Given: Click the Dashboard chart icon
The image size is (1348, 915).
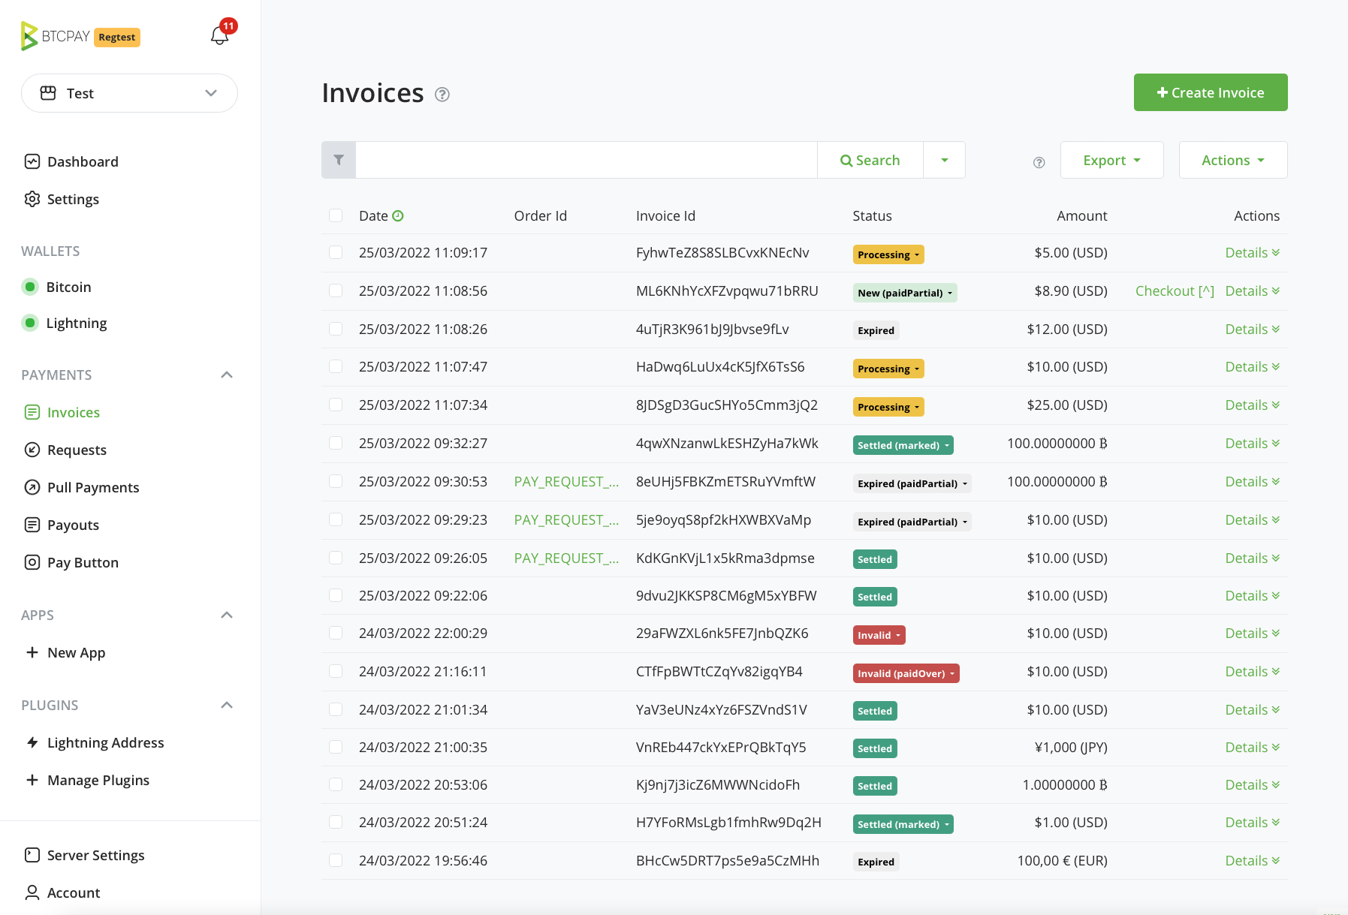Looking at the screenshot, I should tap(32, 161).
